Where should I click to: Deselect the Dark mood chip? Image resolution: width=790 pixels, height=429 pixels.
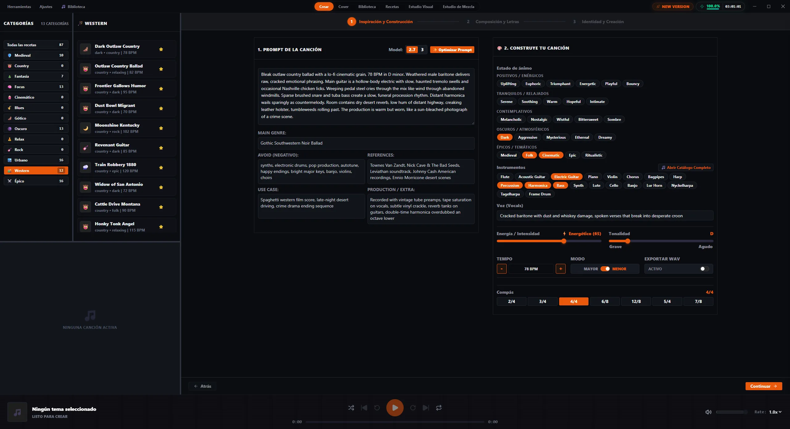pos(505,137)
